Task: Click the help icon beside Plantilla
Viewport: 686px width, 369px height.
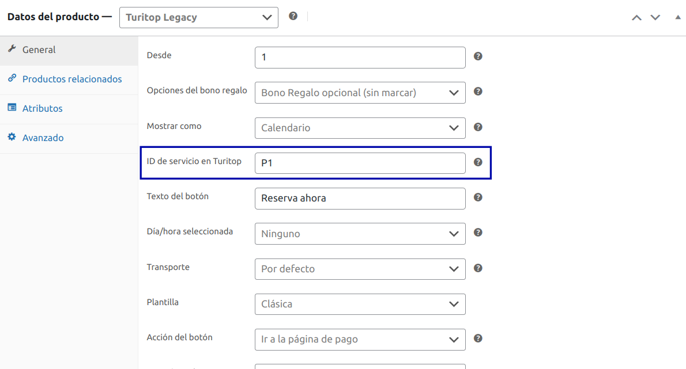Action: (x=478, y=303)
